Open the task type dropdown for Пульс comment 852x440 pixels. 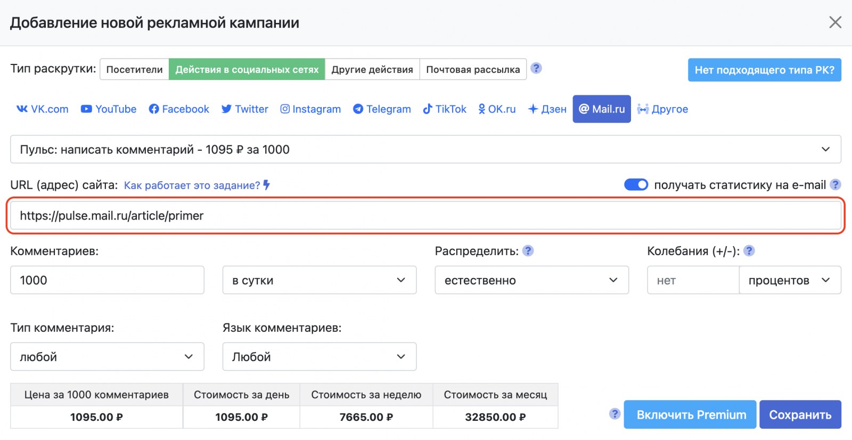[x=425, y=149]
